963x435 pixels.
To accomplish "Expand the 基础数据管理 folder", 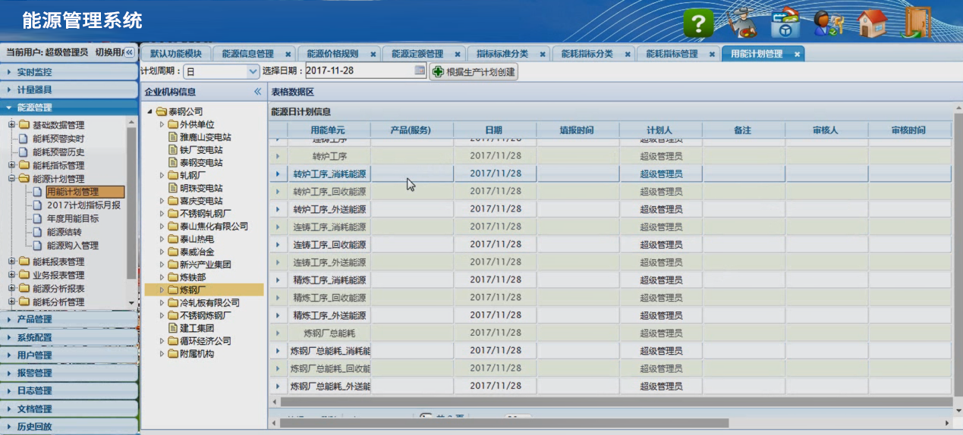I will (11, 125).
